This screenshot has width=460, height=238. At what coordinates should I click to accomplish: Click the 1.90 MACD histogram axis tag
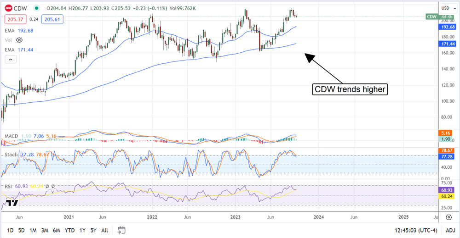point(446,139)
